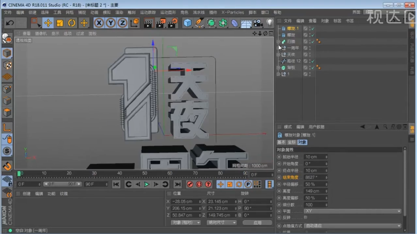Image resolution: width=417 pixels, height=234 pixels.
Task: Toggle check mark for 背板 object
Action: tap(313, 67)
